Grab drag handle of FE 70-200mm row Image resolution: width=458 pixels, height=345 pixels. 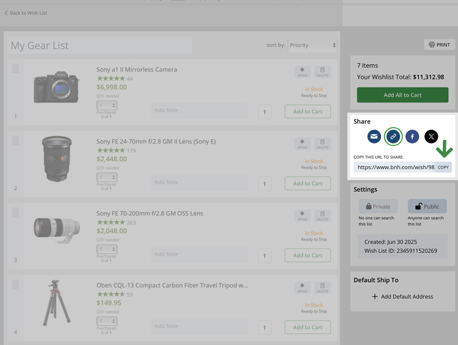click(x=15, y=212)
